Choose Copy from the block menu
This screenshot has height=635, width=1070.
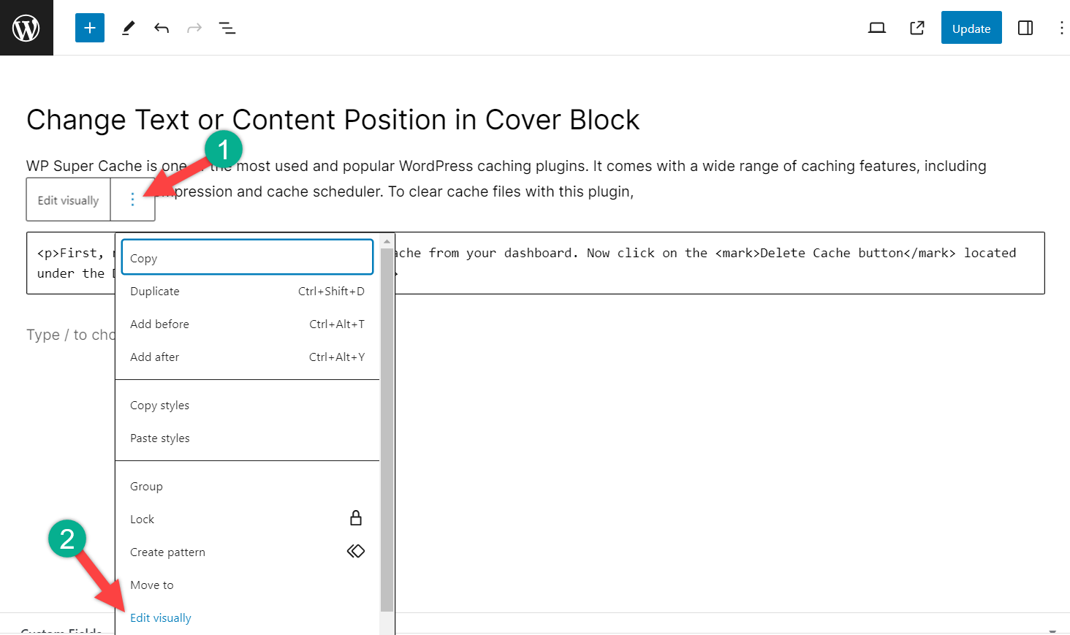[x=247, y=257]
